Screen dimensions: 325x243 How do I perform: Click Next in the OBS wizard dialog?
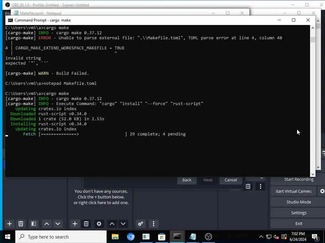[x=208, y=180]
